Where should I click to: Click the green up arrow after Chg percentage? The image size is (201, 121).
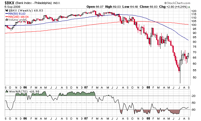(189, 7)
